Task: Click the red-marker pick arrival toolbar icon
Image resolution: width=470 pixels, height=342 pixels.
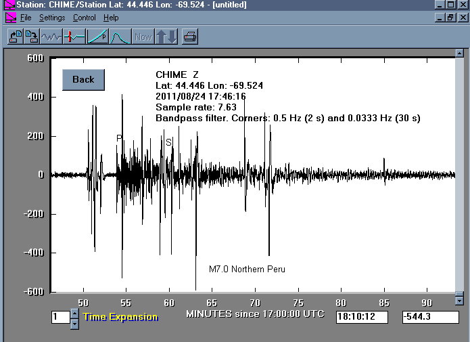Action: coord(74,37)
